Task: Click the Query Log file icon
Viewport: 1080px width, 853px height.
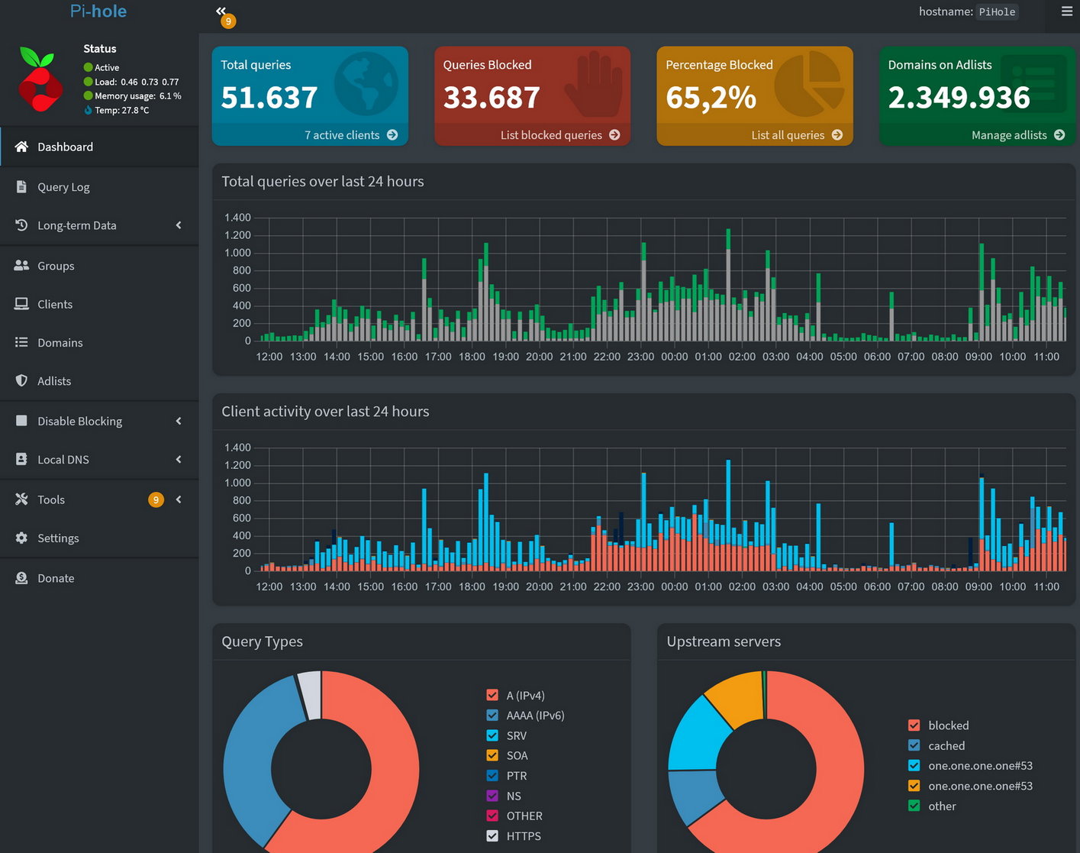Action: (21, 187)
